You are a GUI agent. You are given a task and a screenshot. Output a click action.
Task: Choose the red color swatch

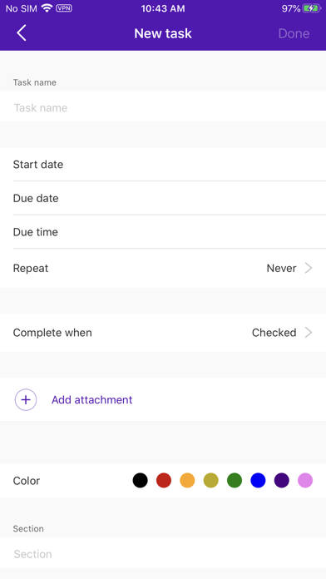point(164,480)
